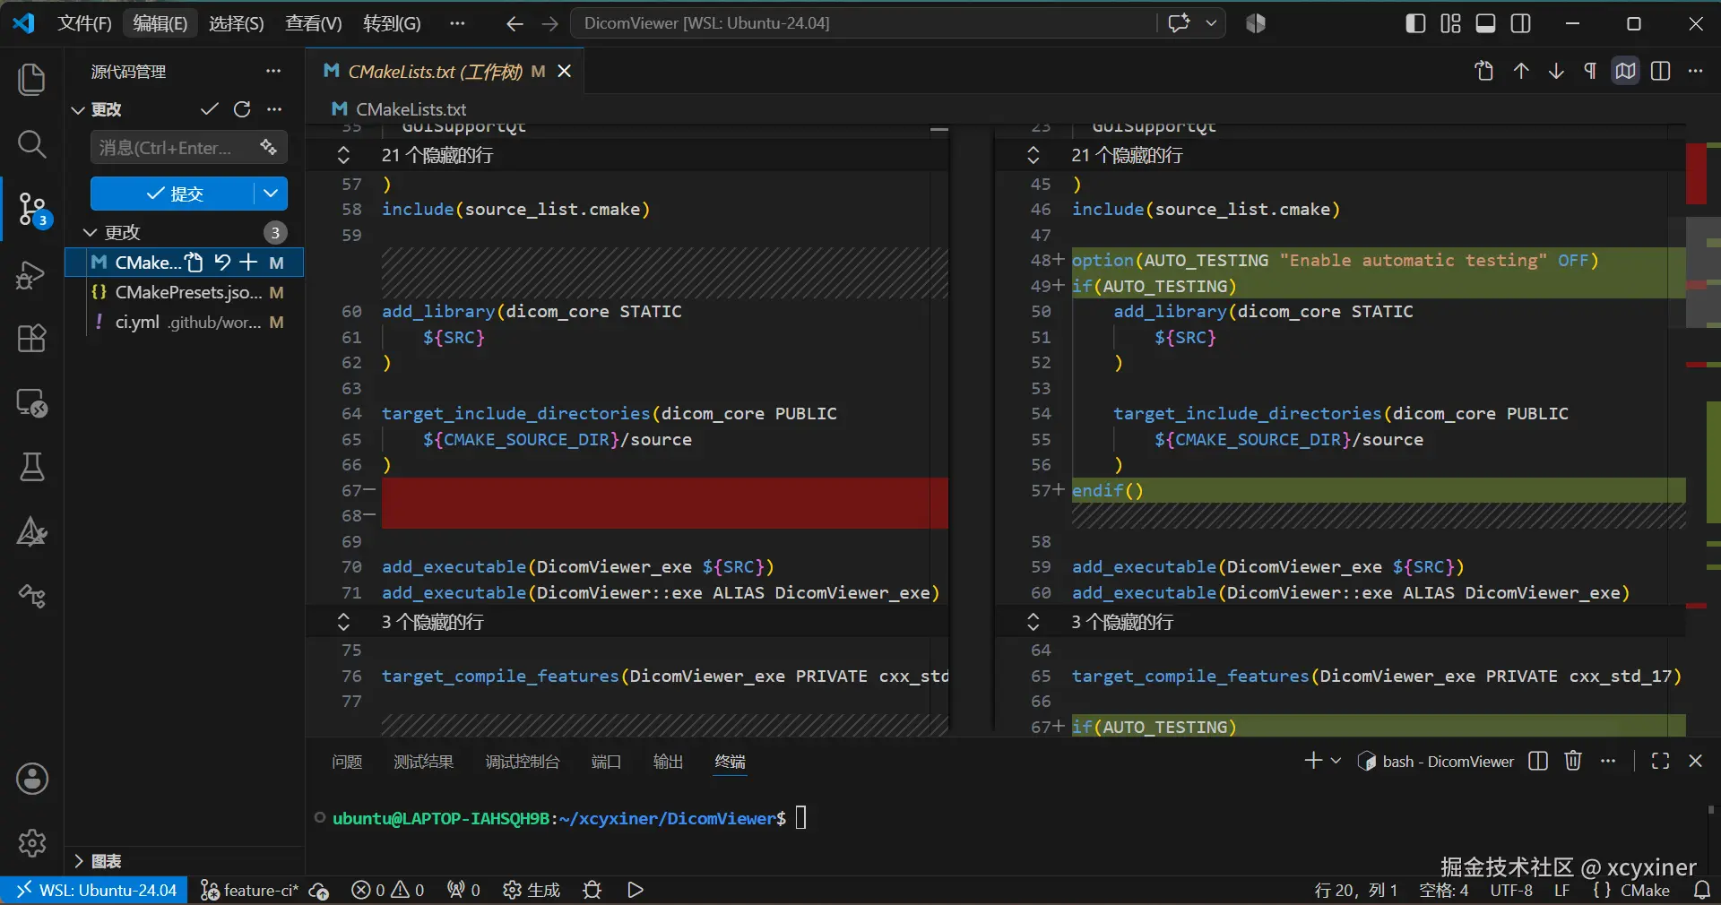Open file icon on CMake... row

coord(195,263)
